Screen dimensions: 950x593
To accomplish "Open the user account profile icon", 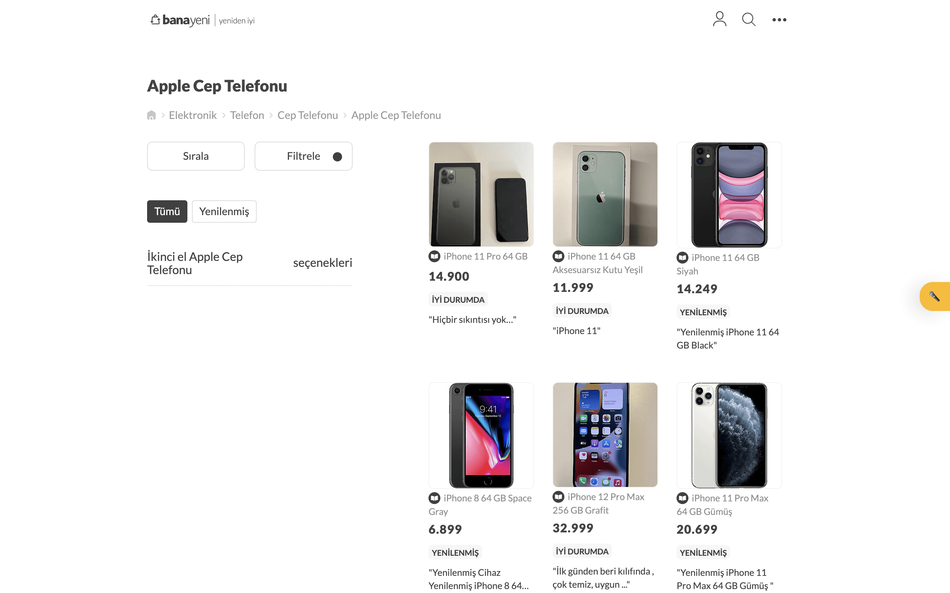I will [719, 19].
